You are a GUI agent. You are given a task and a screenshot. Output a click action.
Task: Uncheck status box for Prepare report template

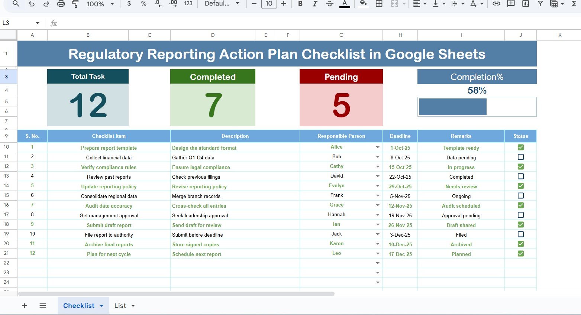click(520, 147)
